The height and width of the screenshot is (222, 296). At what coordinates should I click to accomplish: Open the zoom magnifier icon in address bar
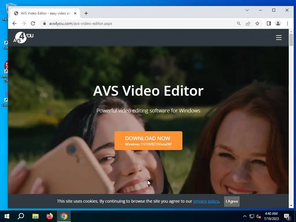tap(238, 23)
